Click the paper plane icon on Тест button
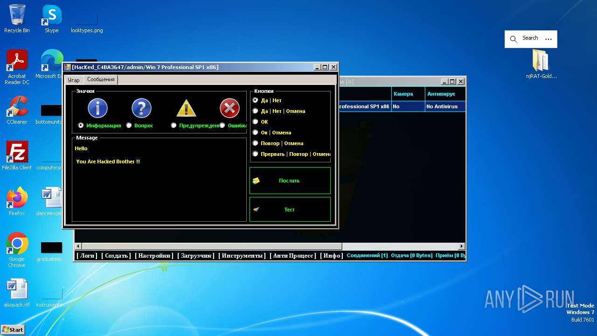 point(256,210)
